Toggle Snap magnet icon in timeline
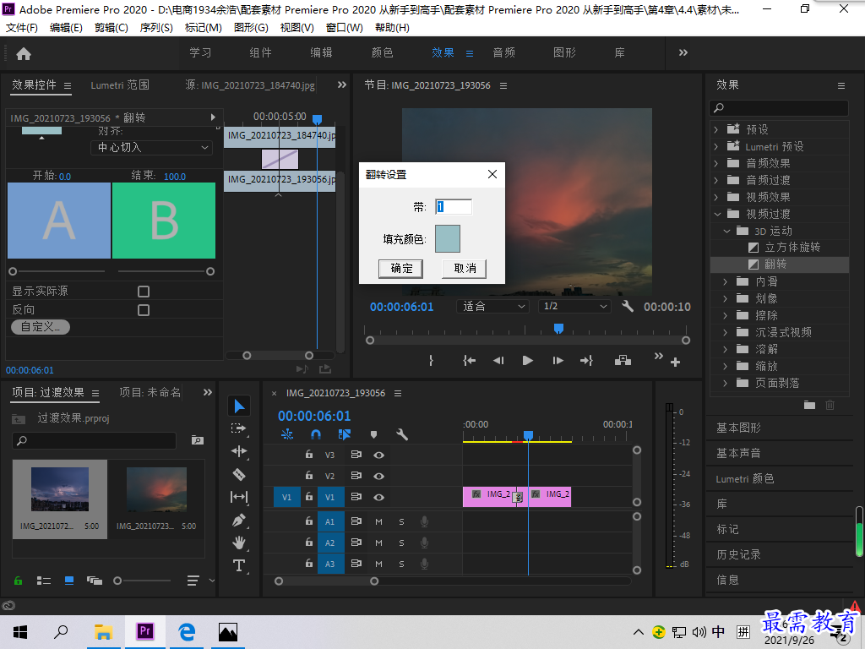 [x=316, y=435]
